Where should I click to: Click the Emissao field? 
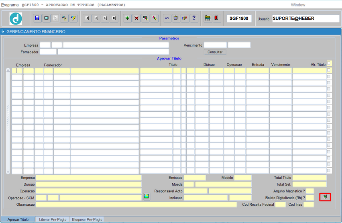coord(195,178)
